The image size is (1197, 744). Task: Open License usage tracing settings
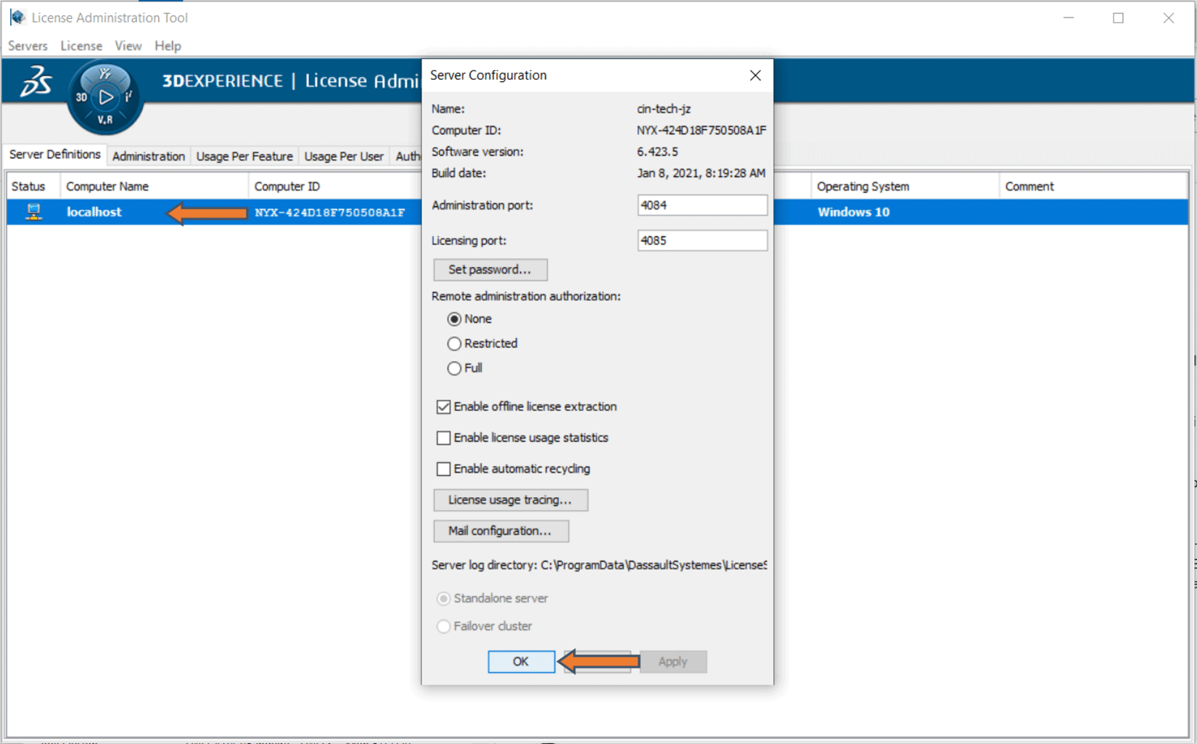tap(510, 500)
